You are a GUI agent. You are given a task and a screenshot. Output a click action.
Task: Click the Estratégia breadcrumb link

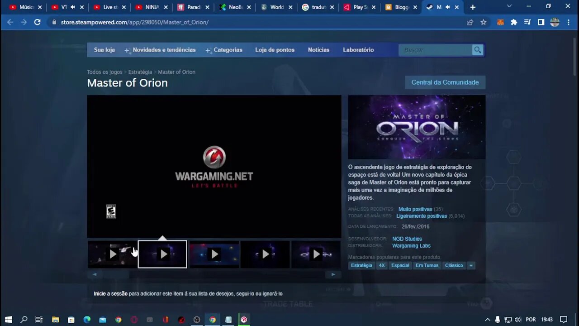pos(140,72)
